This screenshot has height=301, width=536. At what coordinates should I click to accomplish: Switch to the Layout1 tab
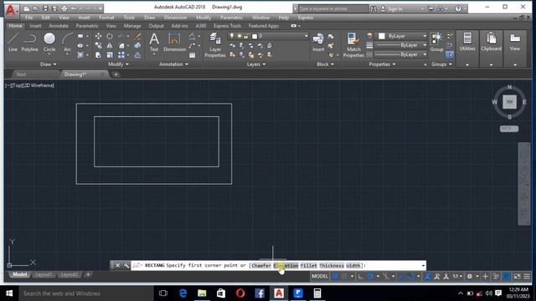click(x=44, y=274)
